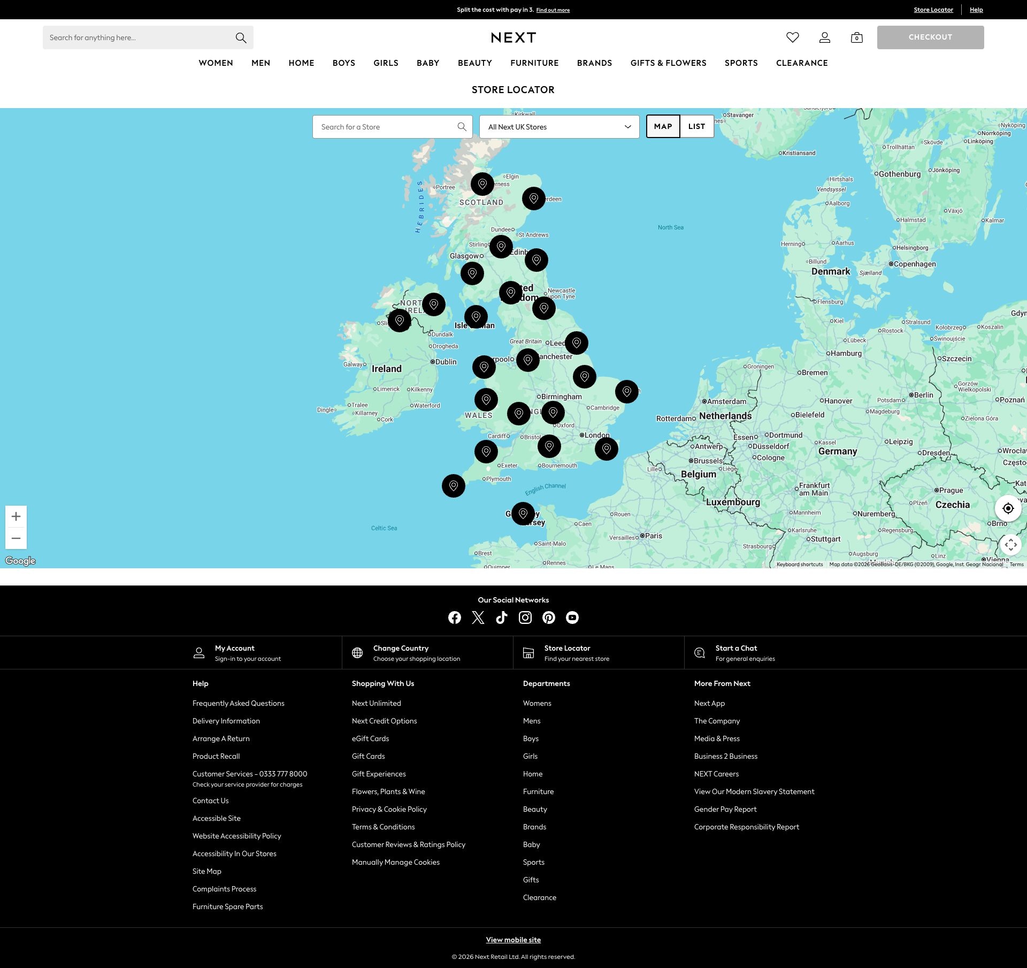Visit Next's Instagram page
This screenshot has width=1027, height=968.
pos(525,617)
